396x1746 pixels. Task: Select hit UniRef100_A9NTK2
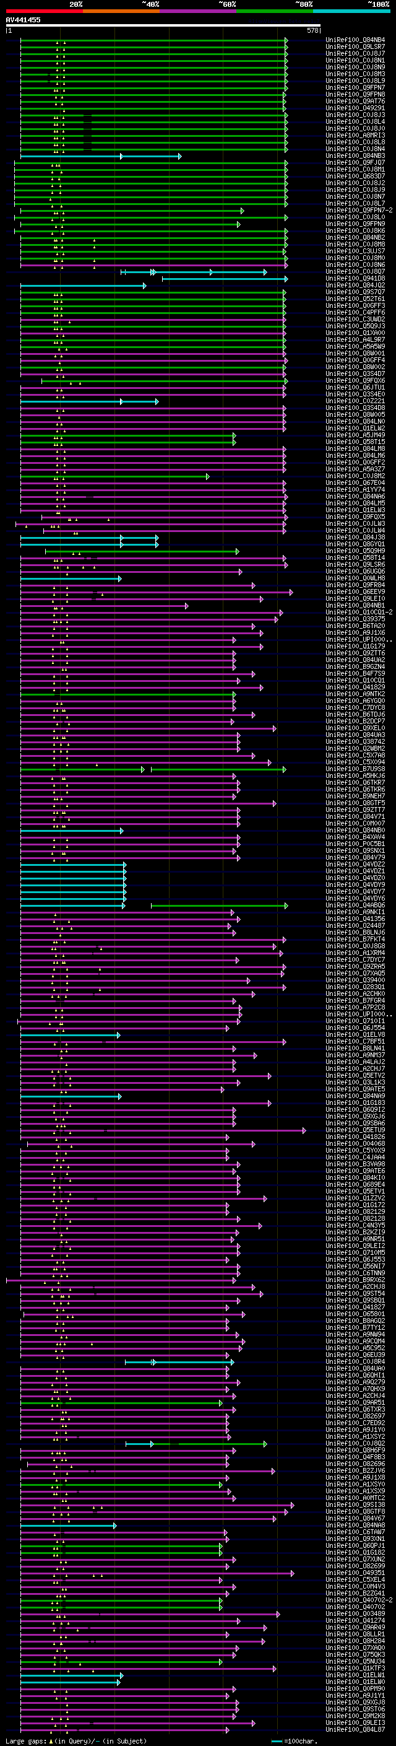coord(355,694)
